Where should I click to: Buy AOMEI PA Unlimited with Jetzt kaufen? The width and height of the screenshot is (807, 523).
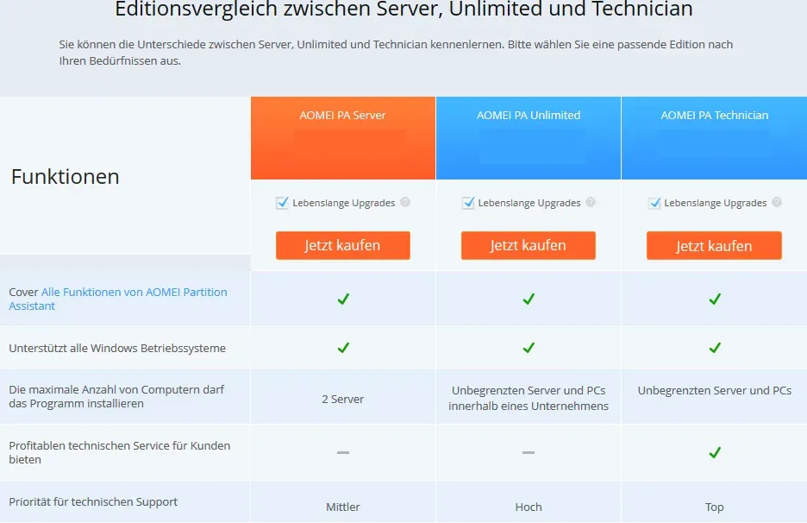(528, 245)
